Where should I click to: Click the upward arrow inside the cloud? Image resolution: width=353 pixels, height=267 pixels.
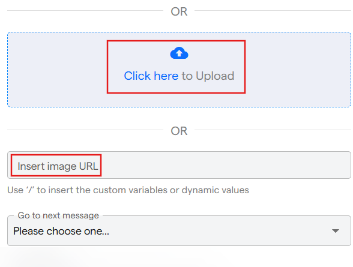click(179, 53)
